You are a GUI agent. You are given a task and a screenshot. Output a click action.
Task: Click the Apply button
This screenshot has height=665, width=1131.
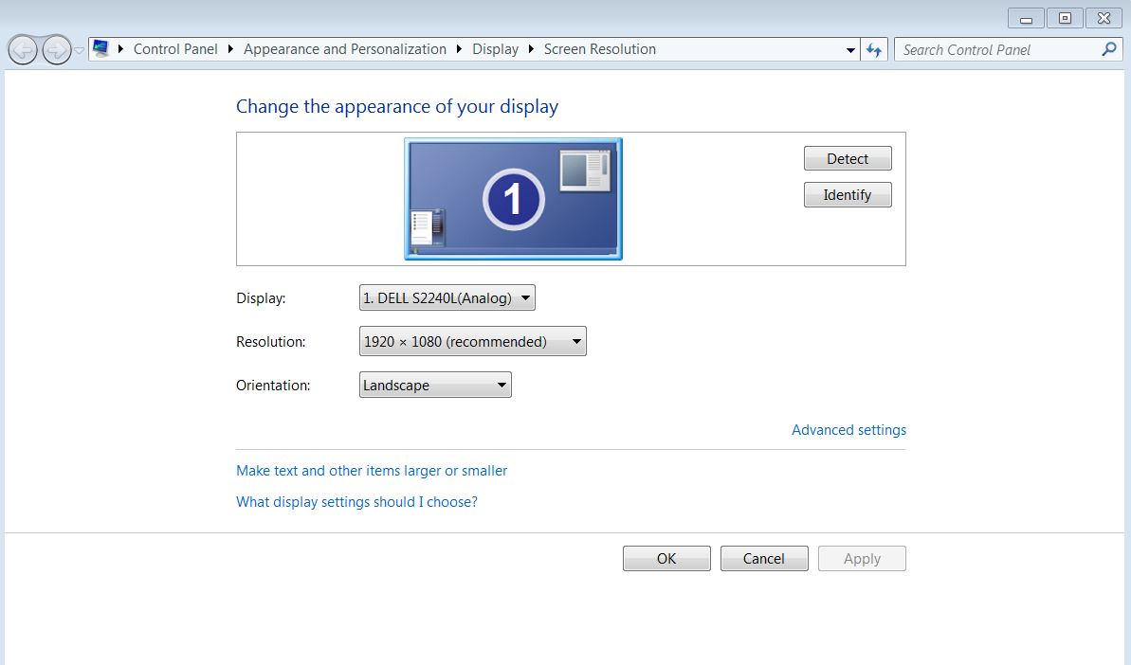[x=862, y=558]
